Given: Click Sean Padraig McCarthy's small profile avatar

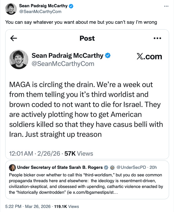Looking at the screenshot, I should point(11,9).
